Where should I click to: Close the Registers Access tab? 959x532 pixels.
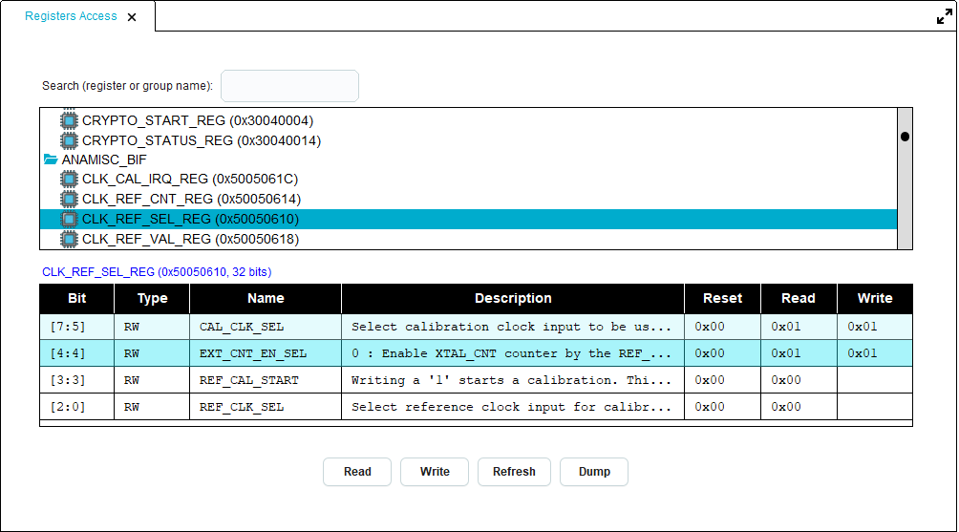point(132,17)
